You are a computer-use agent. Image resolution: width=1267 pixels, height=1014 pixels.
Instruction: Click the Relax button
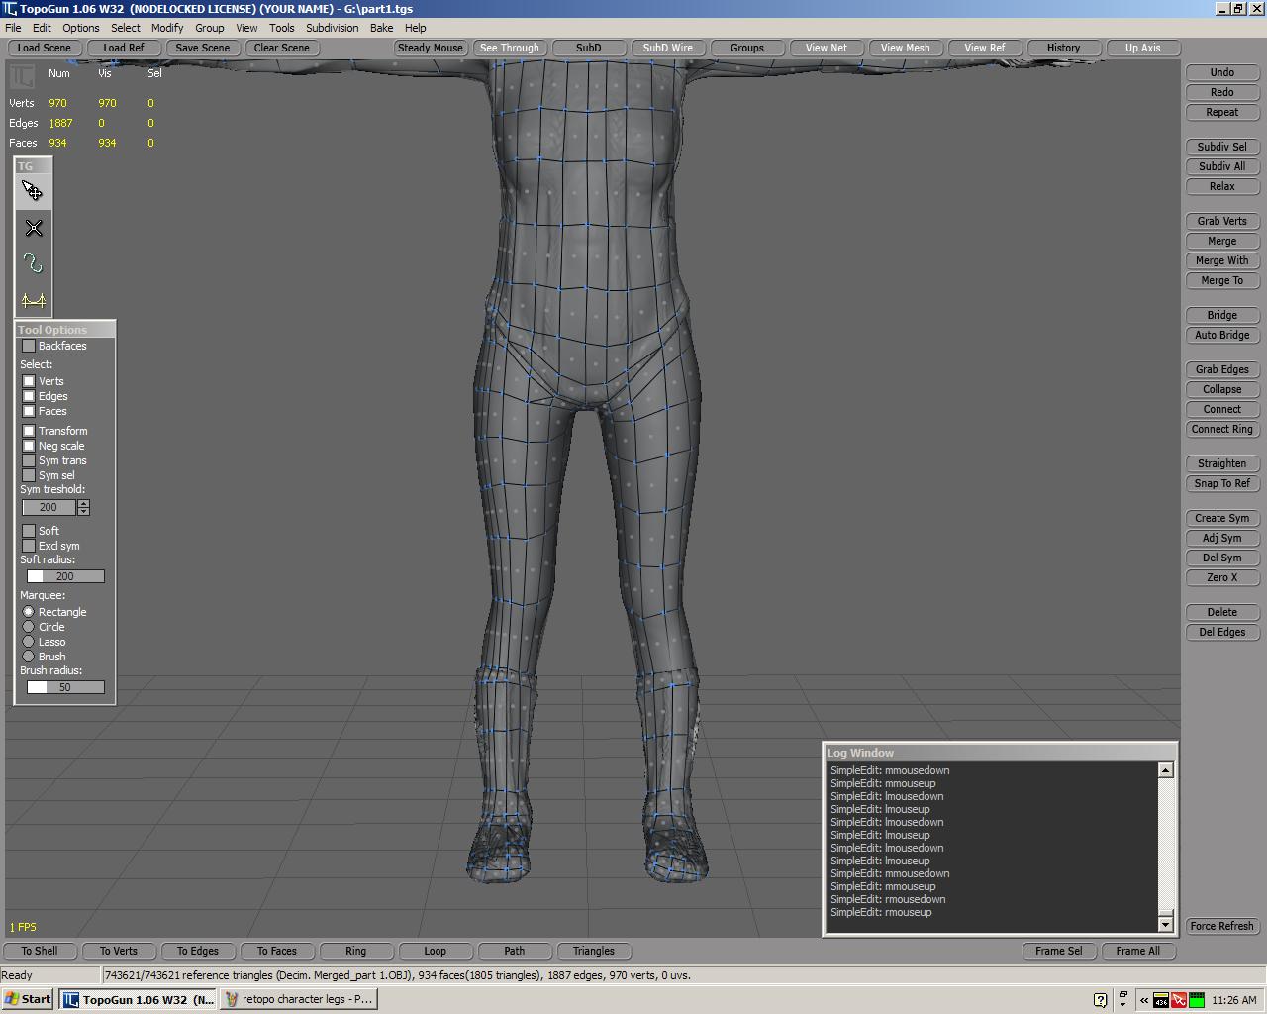tap(1221, 186)
